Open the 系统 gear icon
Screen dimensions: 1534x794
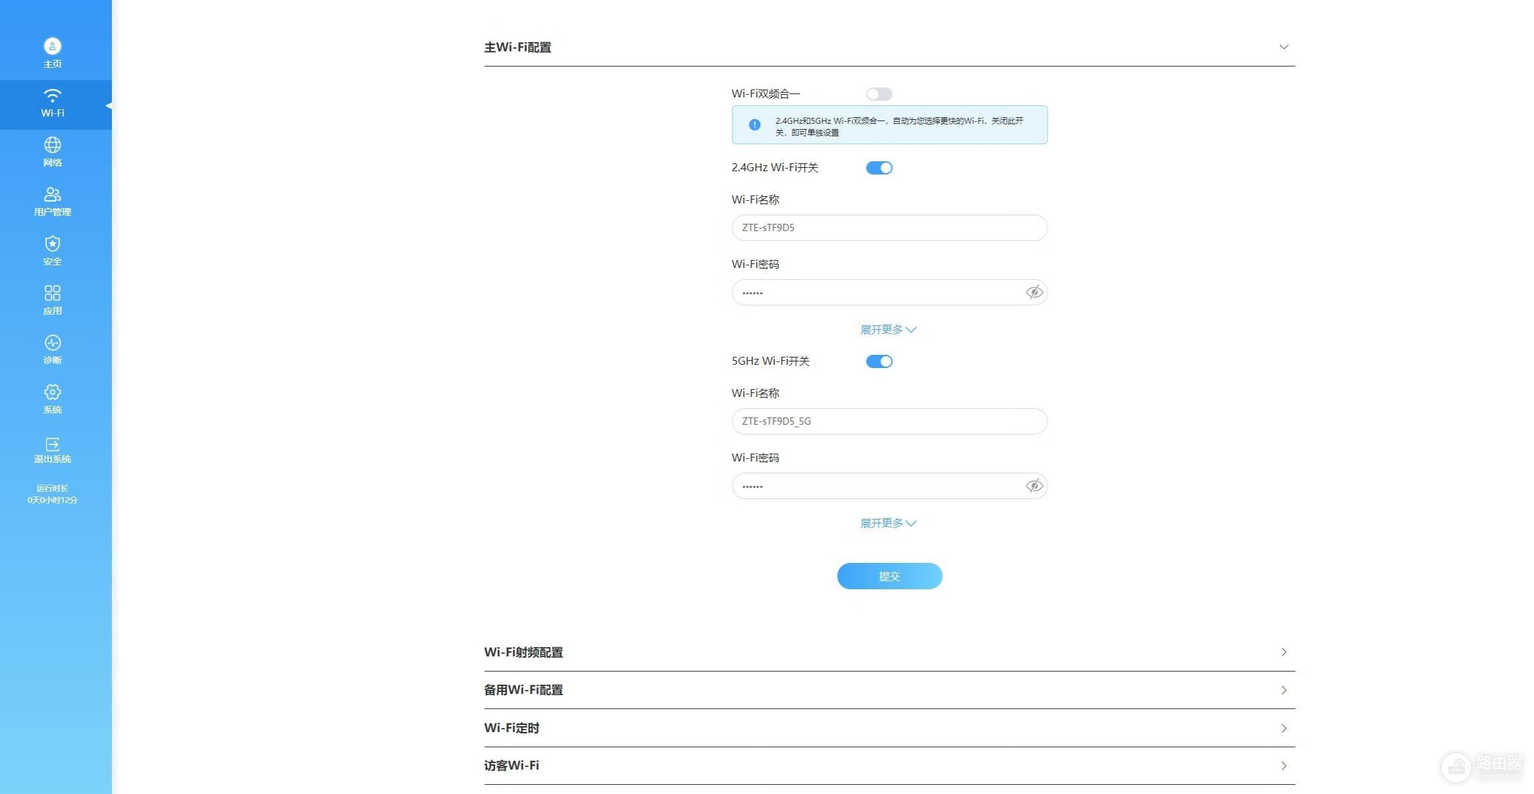(53, 392)
